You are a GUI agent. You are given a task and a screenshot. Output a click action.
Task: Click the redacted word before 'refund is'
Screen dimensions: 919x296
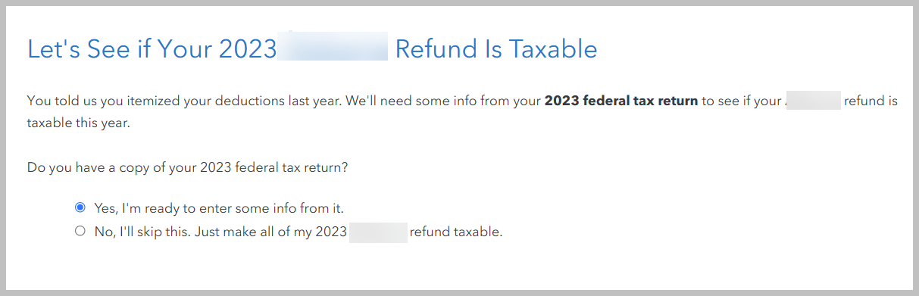(813, 101)
